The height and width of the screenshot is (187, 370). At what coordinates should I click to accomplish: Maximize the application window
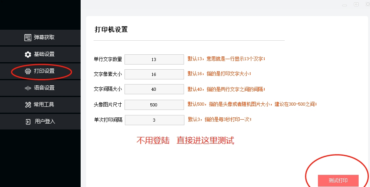[356, 4]
